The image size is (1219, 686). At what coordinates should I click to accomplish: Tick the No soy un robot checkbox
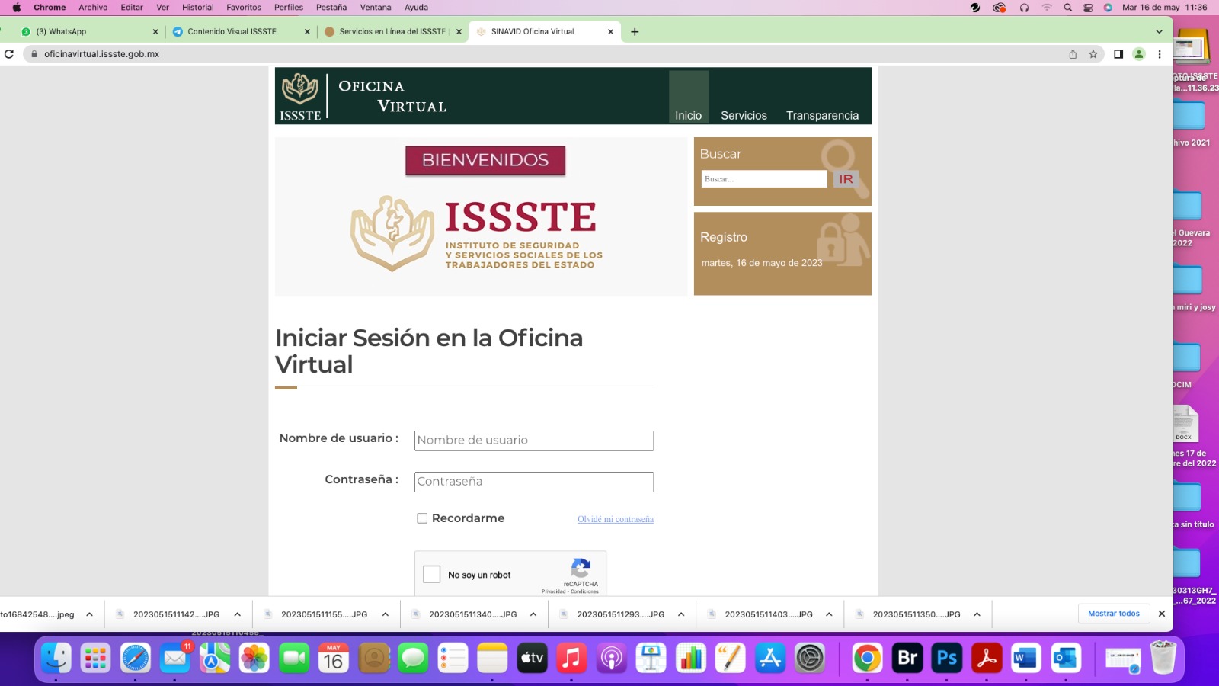tap(432, 575)
